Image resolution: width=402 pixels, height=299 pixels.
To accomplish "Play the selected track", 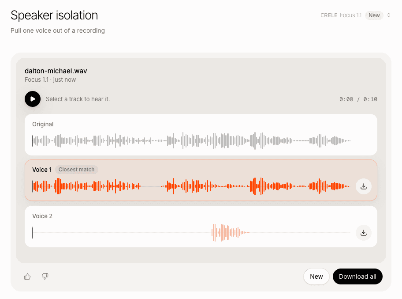I will pyautogui.click(x=33, y=99).
